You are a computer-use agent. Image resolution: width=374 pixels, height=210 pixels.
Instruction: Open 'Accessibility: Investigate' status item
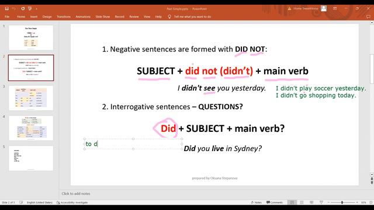pyautogui.click(x=72, y=202)
